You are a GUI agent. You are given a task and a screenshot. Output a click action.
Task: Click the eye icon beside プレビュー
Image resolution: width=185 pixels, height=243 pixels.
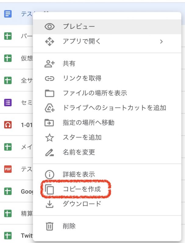49,26
